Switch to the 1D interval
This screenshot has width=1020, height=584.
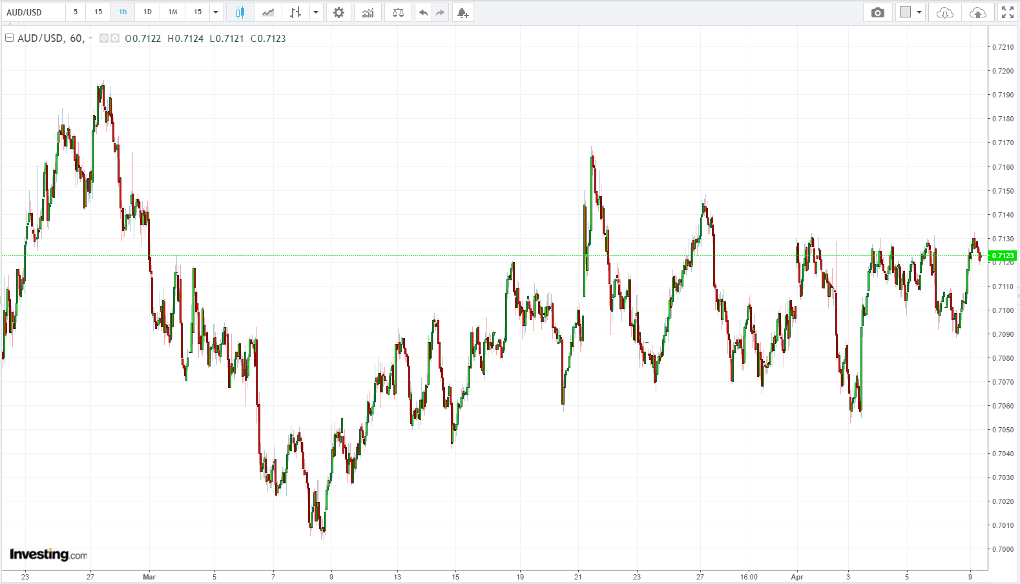pyautogui.click(x=147, y=12)
